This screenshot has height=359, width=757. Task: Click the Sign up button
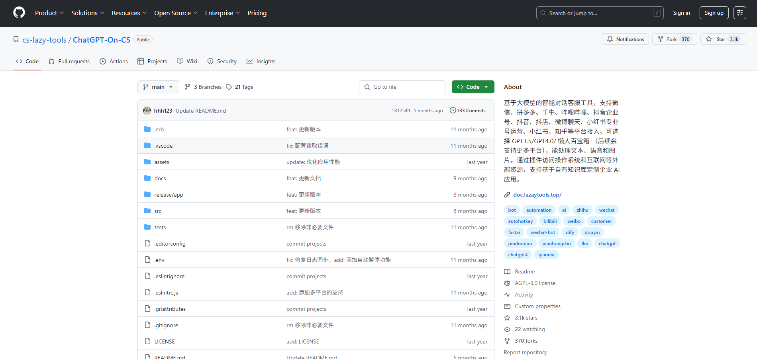coord(714,13)
